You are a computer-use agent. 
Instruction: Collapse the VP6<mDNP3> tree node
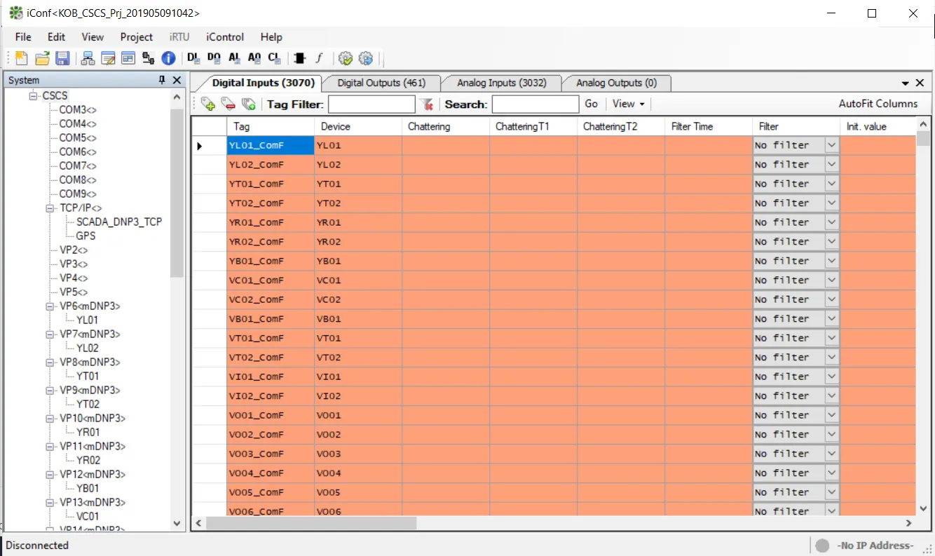point(50,306)
